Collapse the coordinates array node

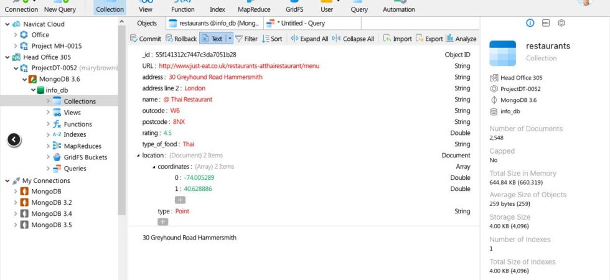tap(154, 167)
